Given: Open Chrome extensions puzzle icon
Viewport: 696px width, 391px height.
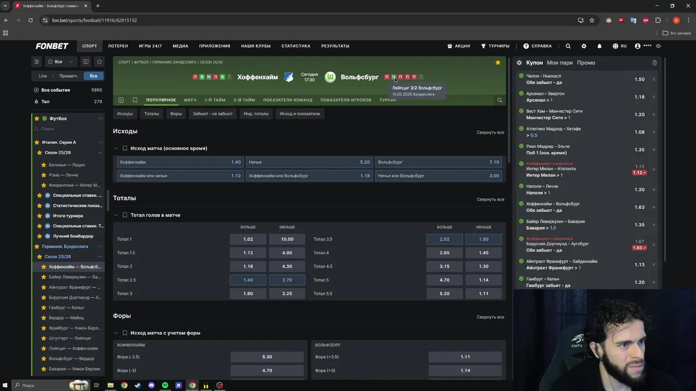Looking at the screenshot, I should [657, 20].
